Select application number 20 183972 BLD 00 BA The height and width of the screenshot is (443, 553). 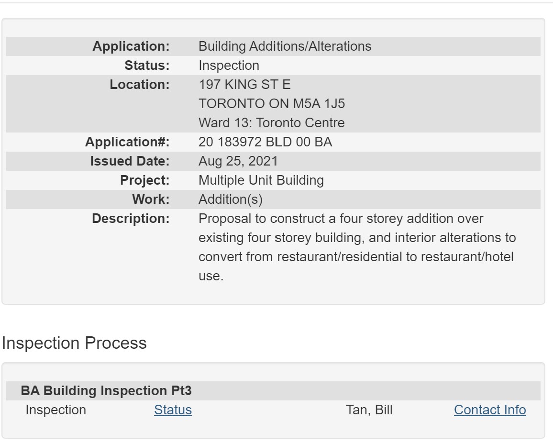(x=265, y=142)
